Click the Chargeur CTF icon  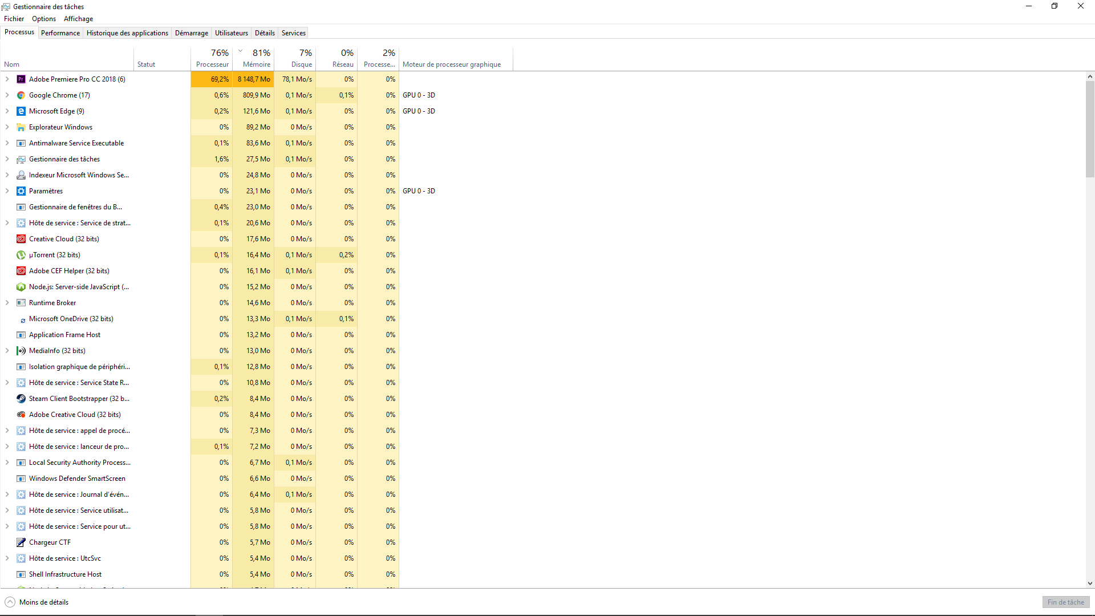tap(21, 542)
